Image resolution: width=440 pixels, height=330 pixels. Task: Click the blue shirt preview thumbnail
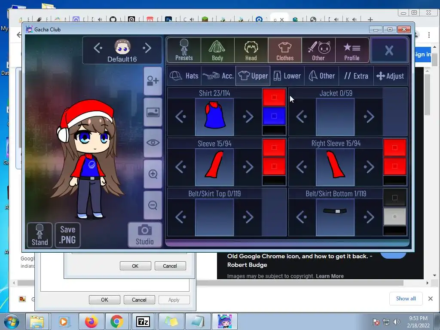[215, 116]
